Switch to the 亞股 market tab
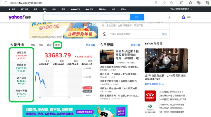Viewport: 211px width, 117px height. coord(41,45)
